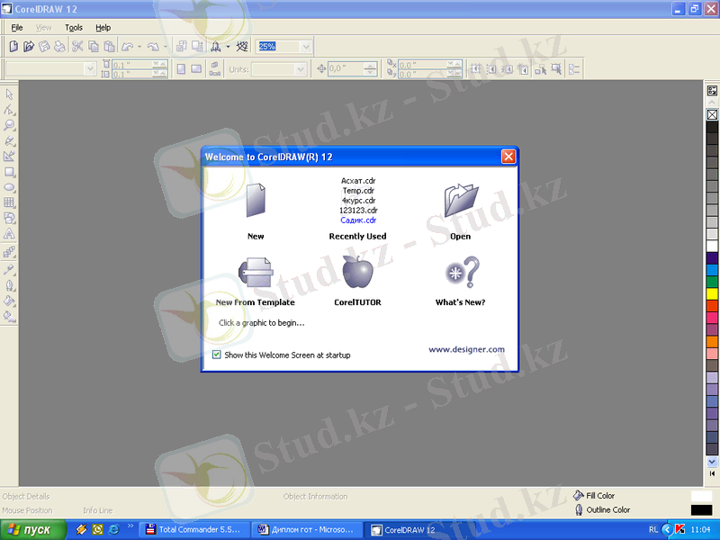
Task: Switch to Total Commander taskbar button
Action: click(194, 530)
